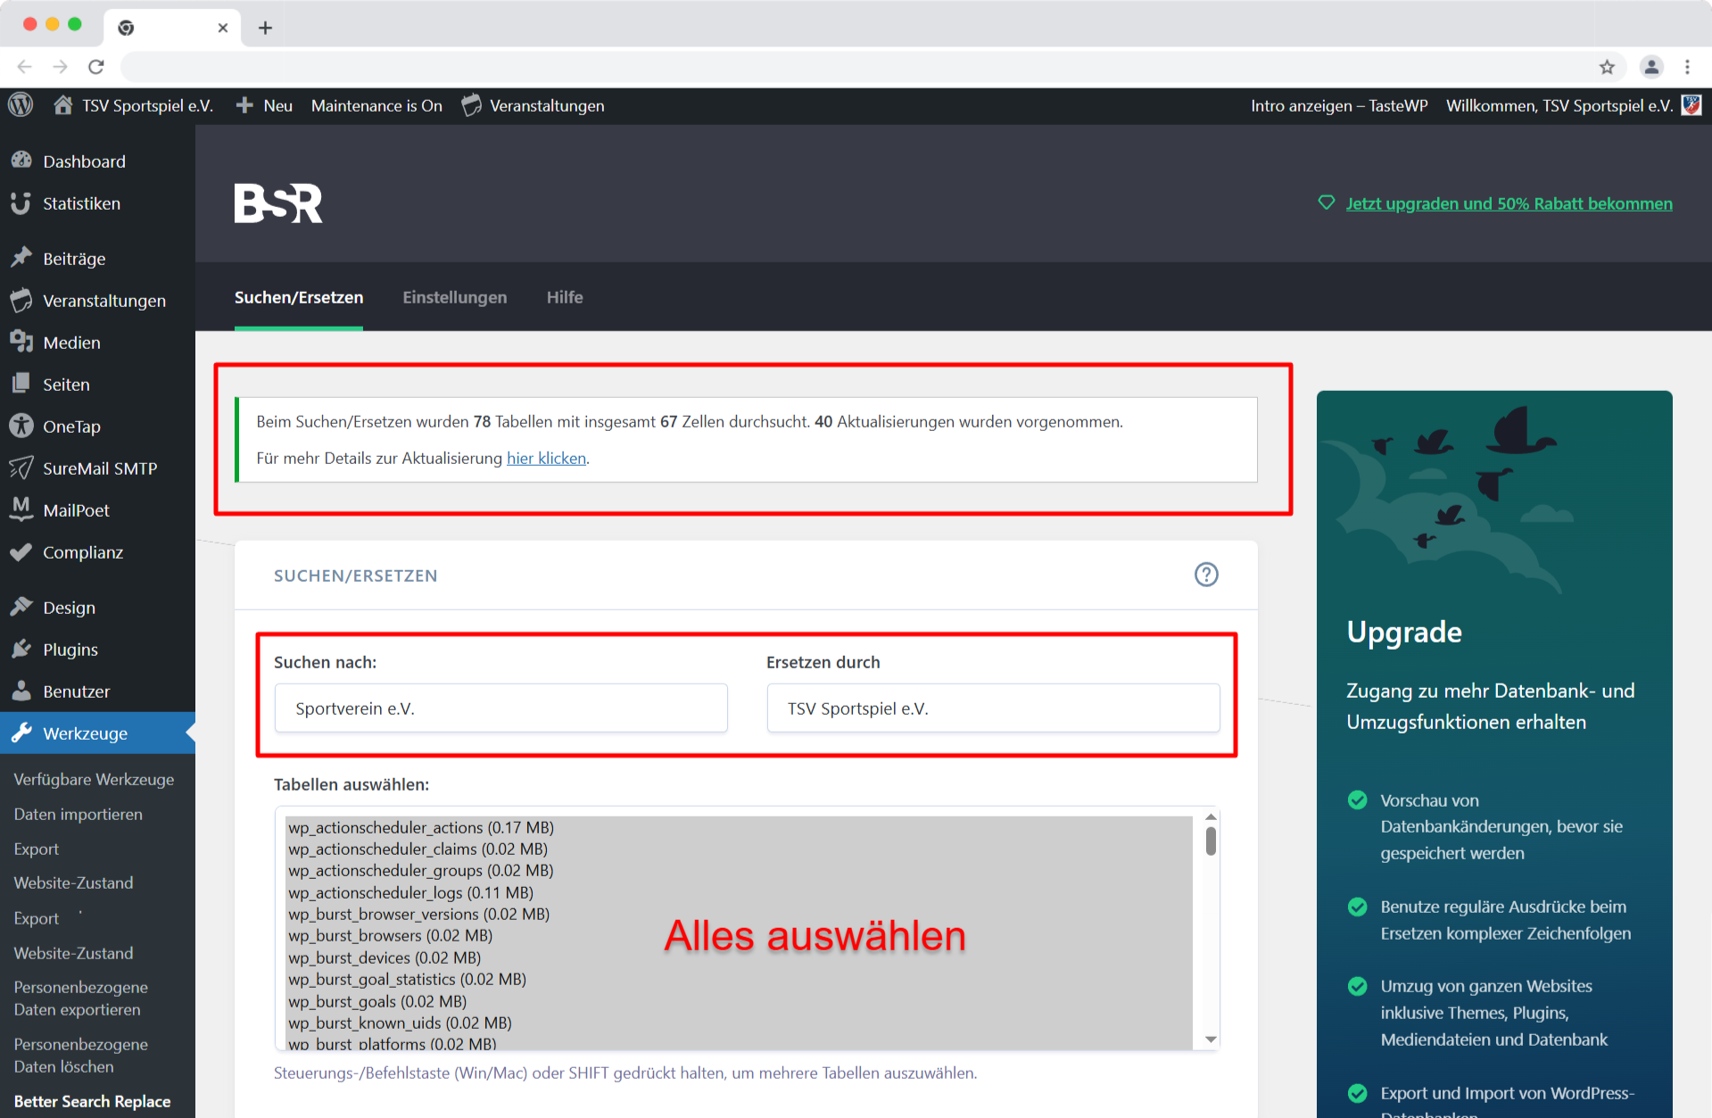Click the table list scroll-up arrow

pos(1211,816)
